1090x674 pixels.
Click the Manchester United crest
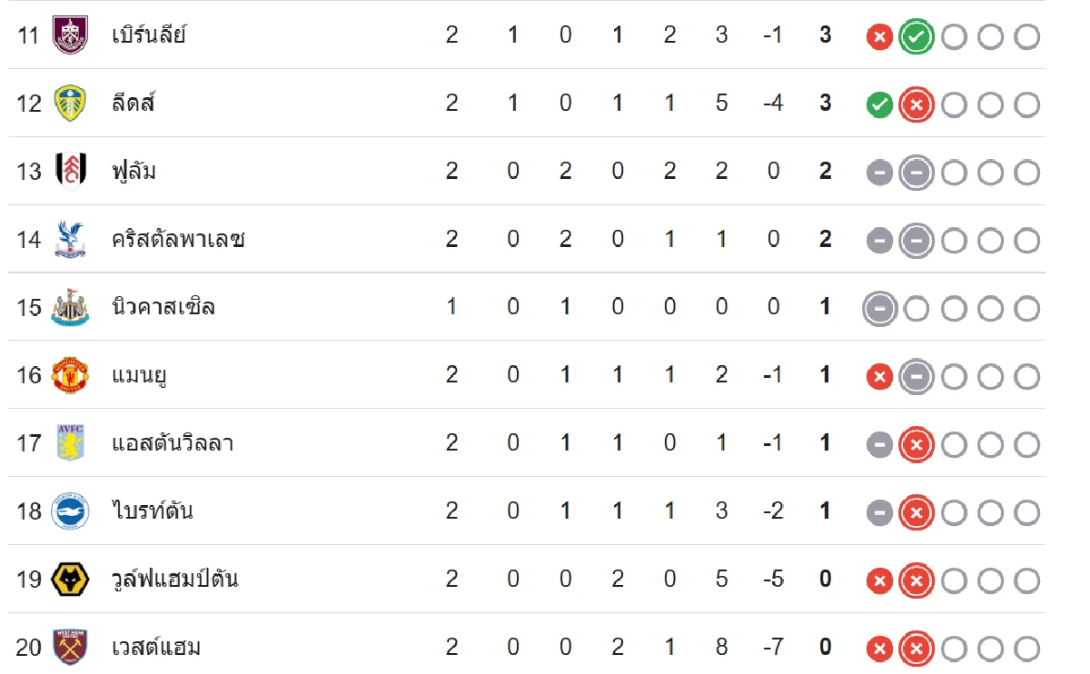70,375
